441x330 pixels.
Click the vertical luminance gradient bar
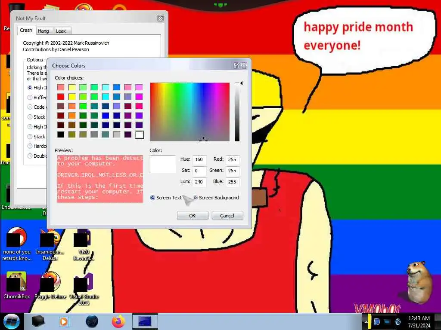pyautogui.click(x=237, y=112)
